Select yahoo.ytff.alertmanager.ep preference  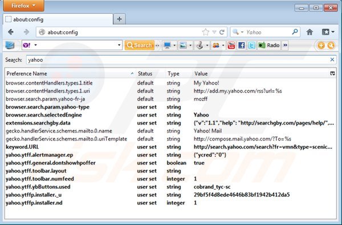[170, 155]
